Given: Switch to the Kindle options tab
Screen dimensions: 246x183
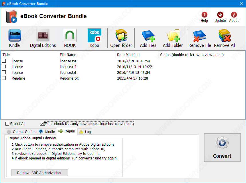Looking at the screenshot, I should (x=47, y=132).
